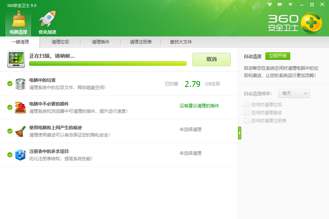Click the blue cubes registry icon

point(20,155)
